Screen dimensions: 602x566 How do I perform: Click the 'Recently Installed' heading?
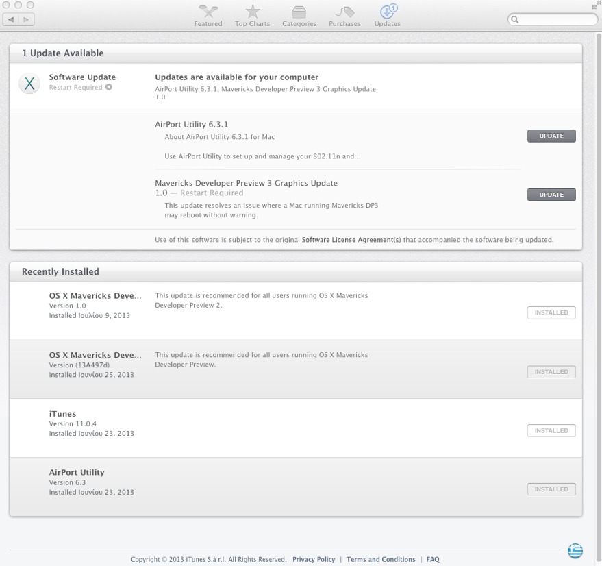(60, 271)
